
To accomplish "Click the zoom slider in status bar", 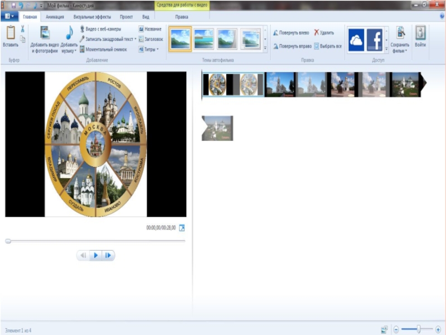I will pyautogui.click(x=418, y=329).
